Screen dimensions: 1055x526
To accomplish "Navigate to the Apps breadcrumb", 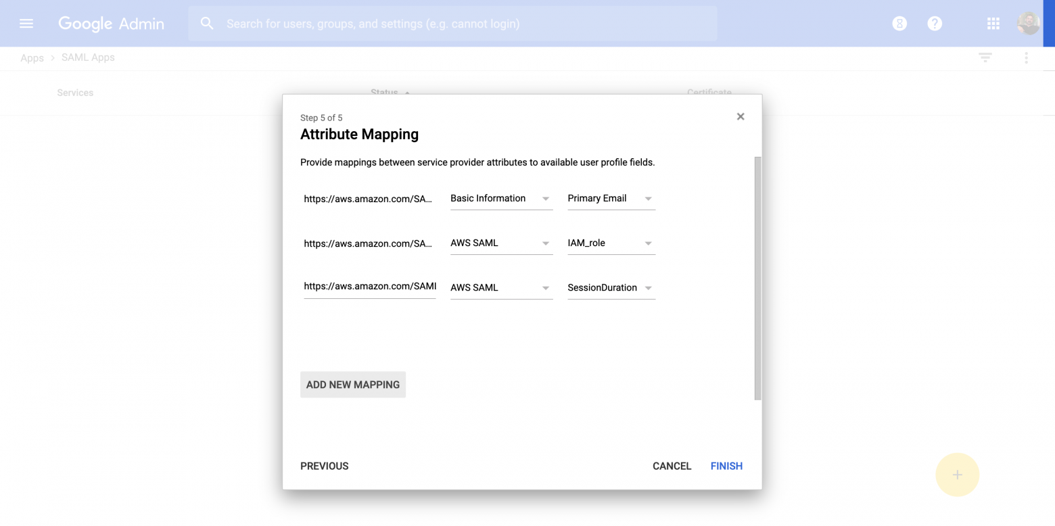I will tap(31, 58).
